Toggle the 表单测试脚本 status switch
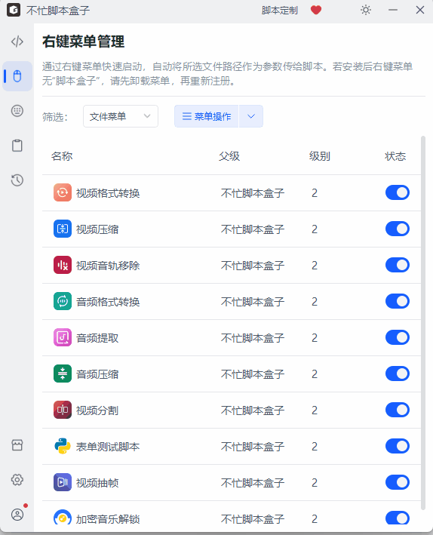The image size is (433, 535). (398, 446)
